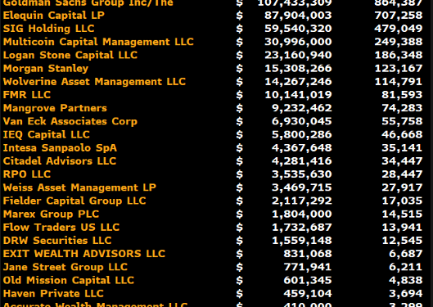Select Weiss Asset Management LP row
Image resolution: width=433 pixels, height=307 pixels.
tap(79, 187)
